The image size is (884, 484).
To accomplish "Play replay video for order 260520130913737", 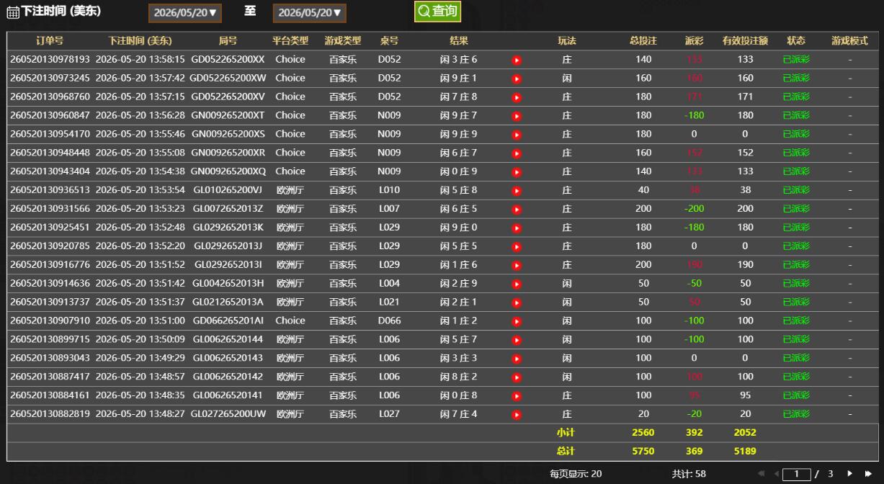I will pyautogui.click(x=517, y=303).
